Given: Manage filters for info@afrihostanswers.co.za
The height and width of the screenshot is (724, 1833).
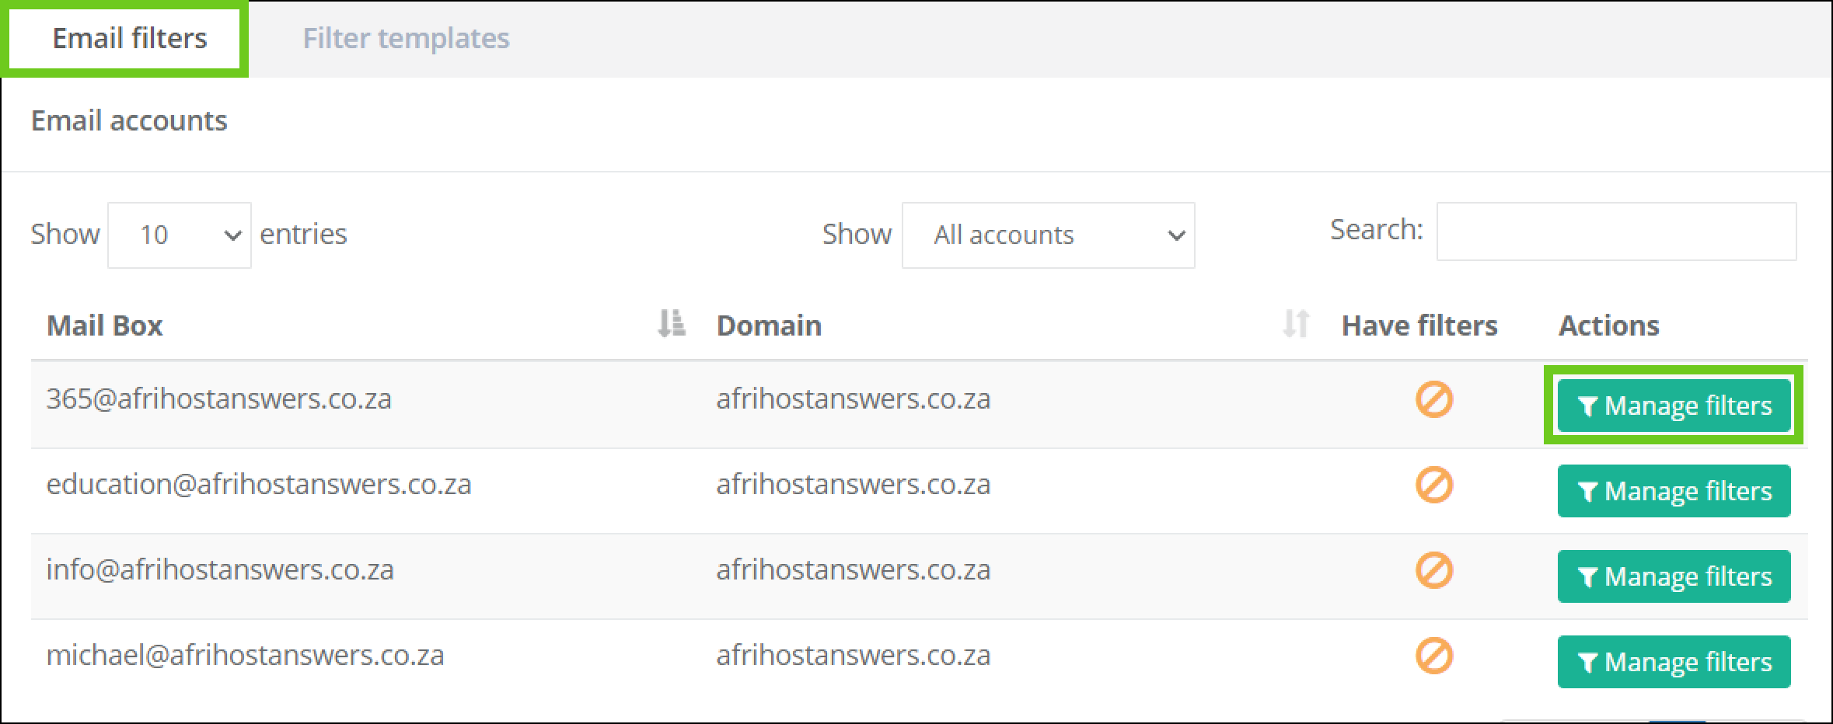Looking at the screenshot, I should [1674, 576].
